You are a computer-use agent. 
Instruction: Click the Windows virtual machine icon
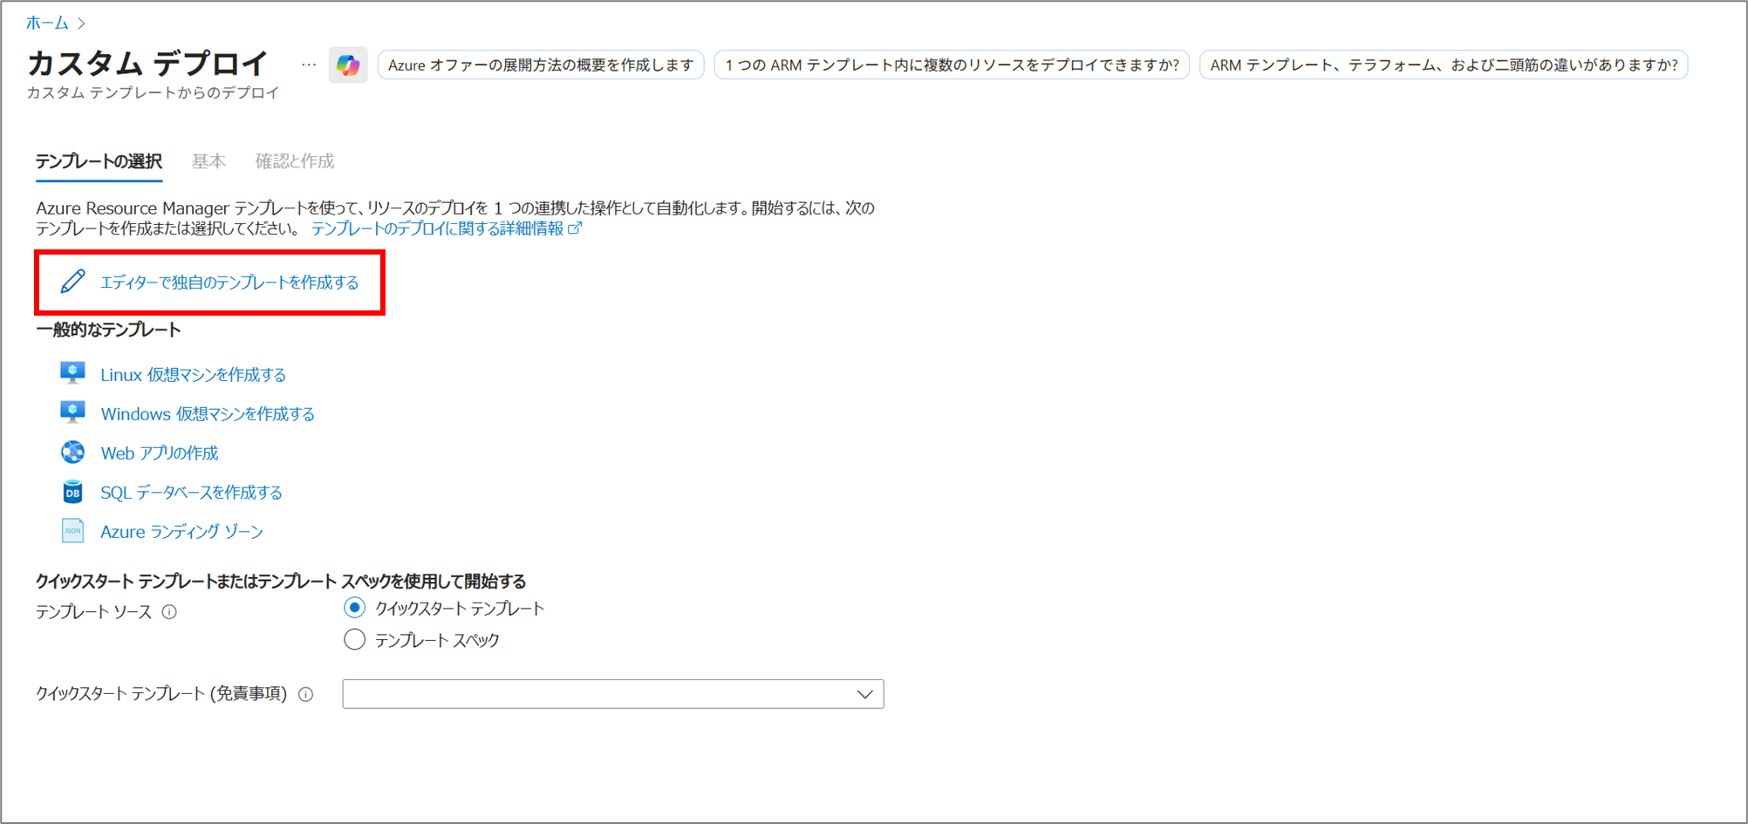click(x=72, y=412)
